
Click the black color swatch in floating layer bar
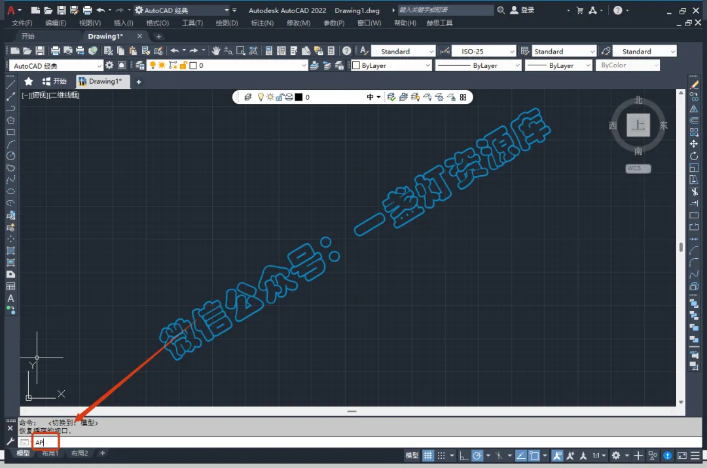[299, 97]
